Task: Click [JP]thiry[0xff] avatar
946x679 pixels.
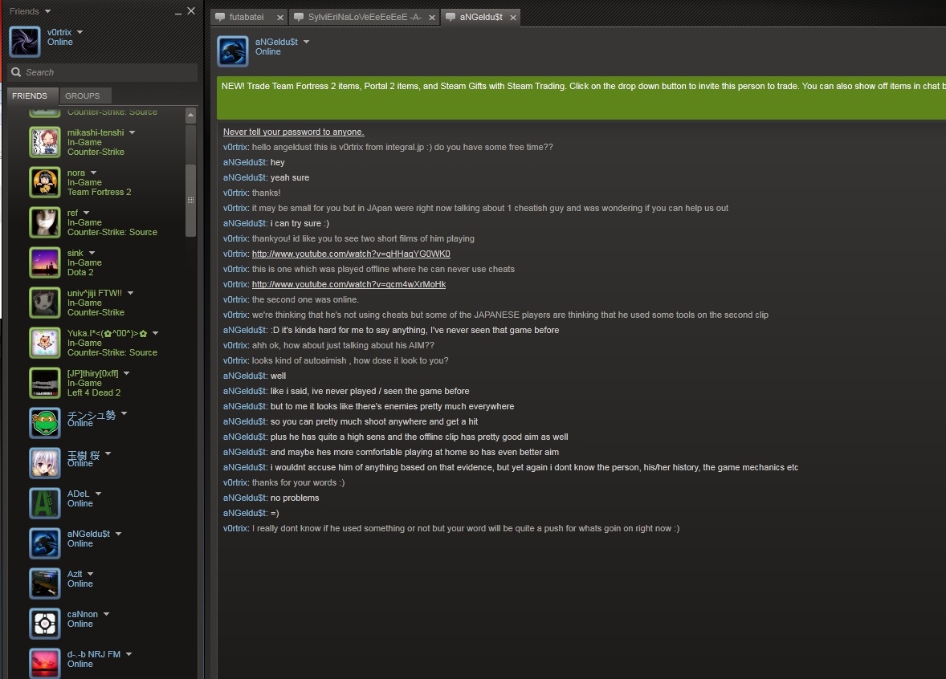Action: click(x=45, y=383)
